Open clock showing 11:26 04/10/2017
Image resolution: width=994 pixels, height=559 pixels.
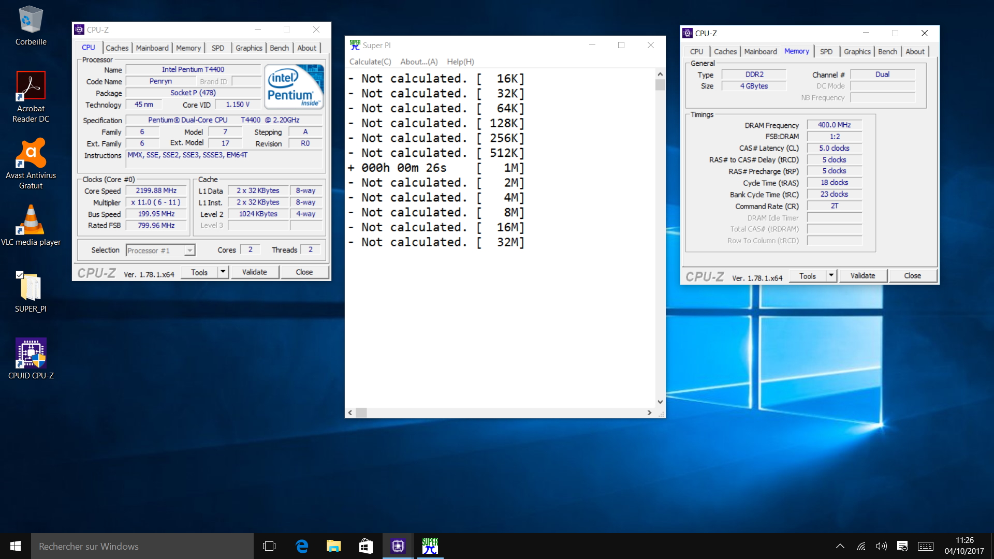click(964, 546)
